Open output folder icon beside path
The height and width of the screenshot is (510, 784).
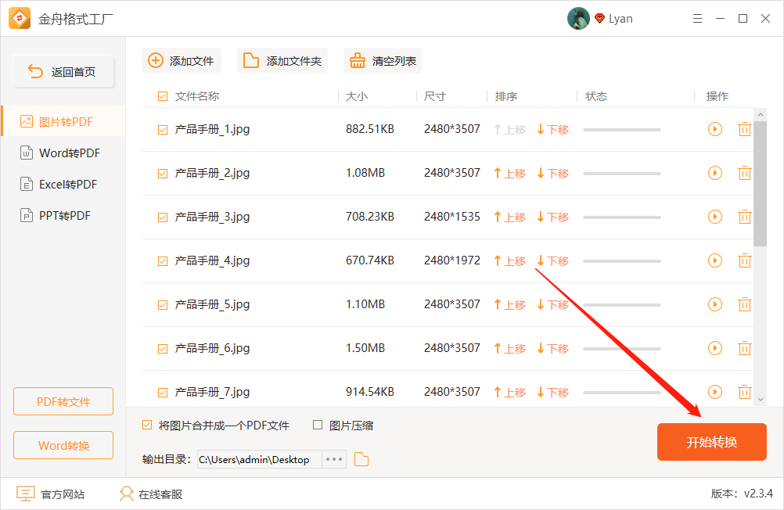[x=361, y=459]
